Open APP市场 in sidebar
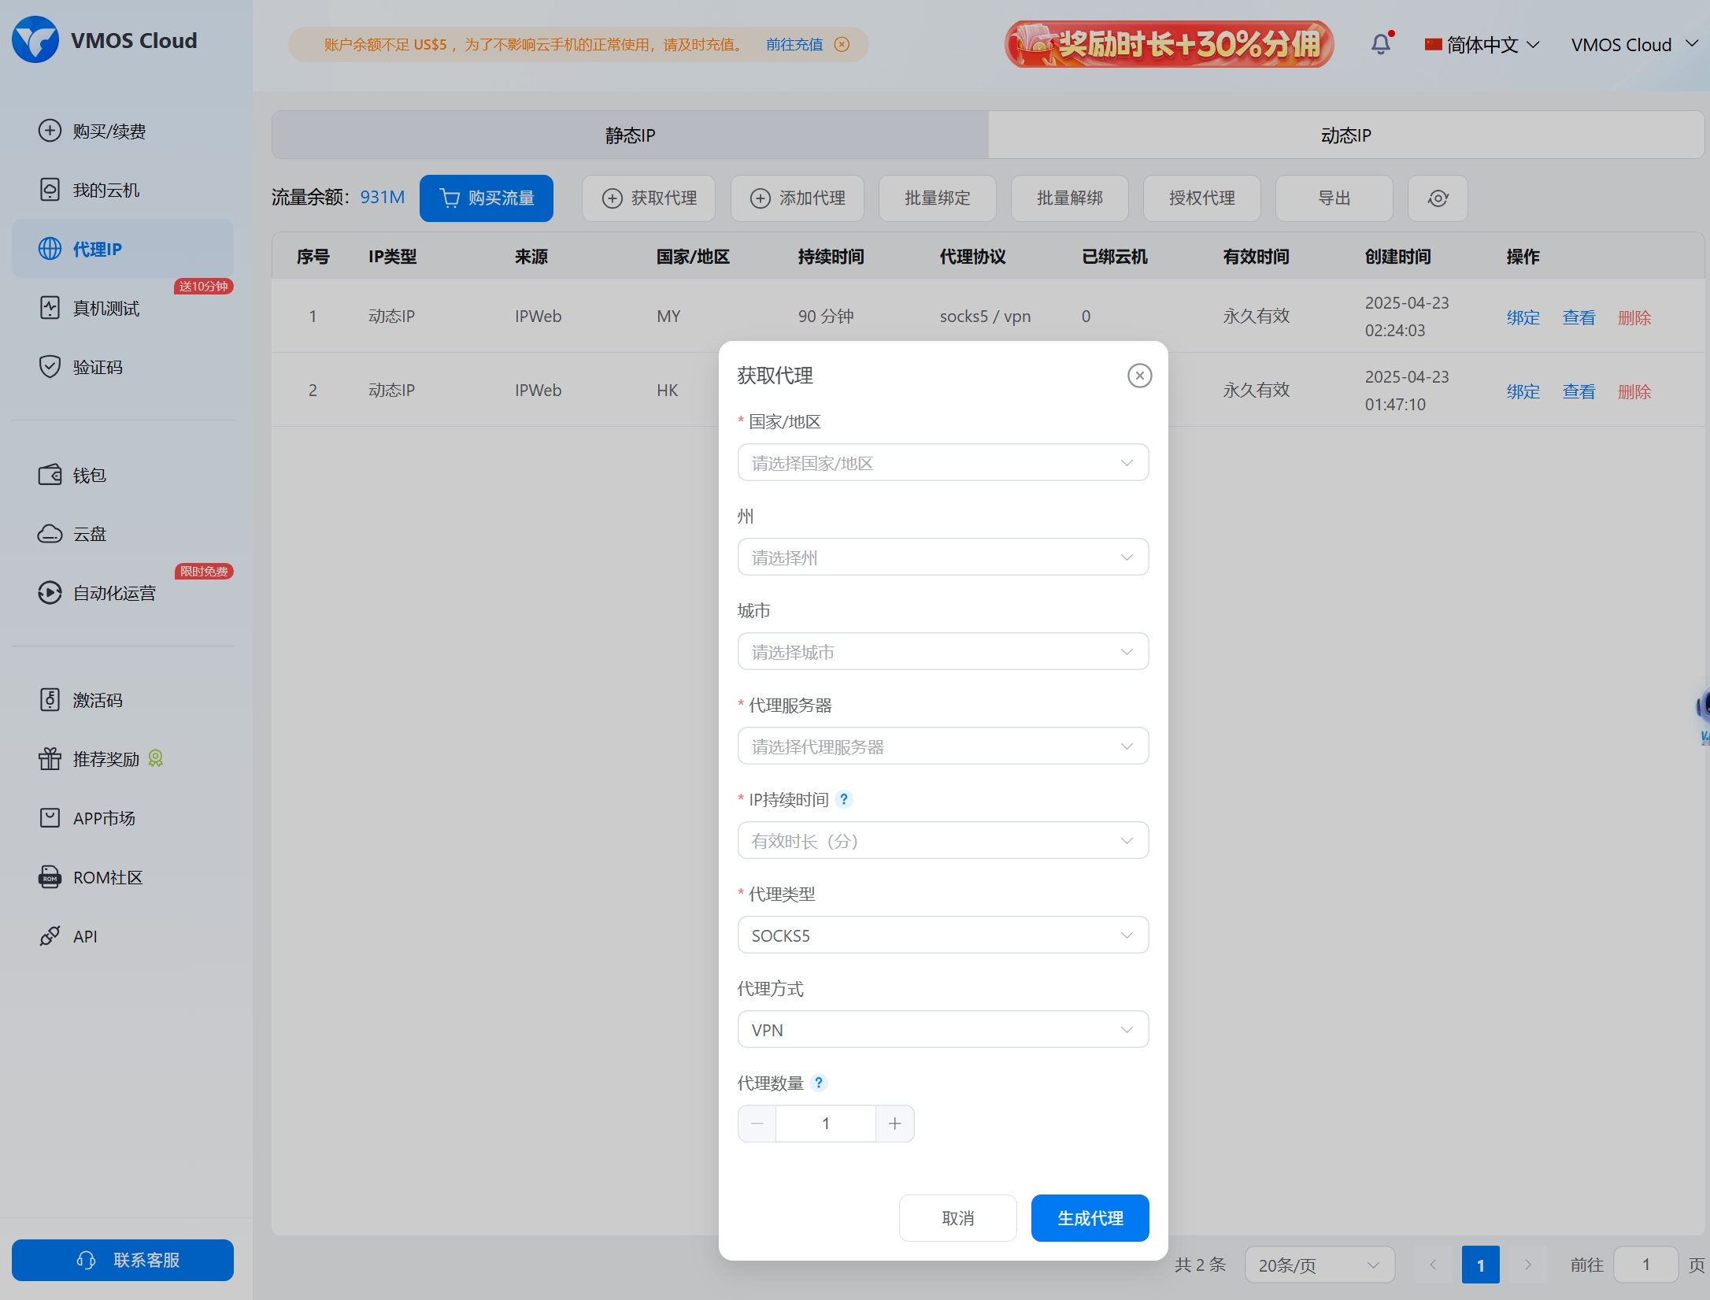Image resolution: width=1710 pixels, height=1300 pixels. 123,818
